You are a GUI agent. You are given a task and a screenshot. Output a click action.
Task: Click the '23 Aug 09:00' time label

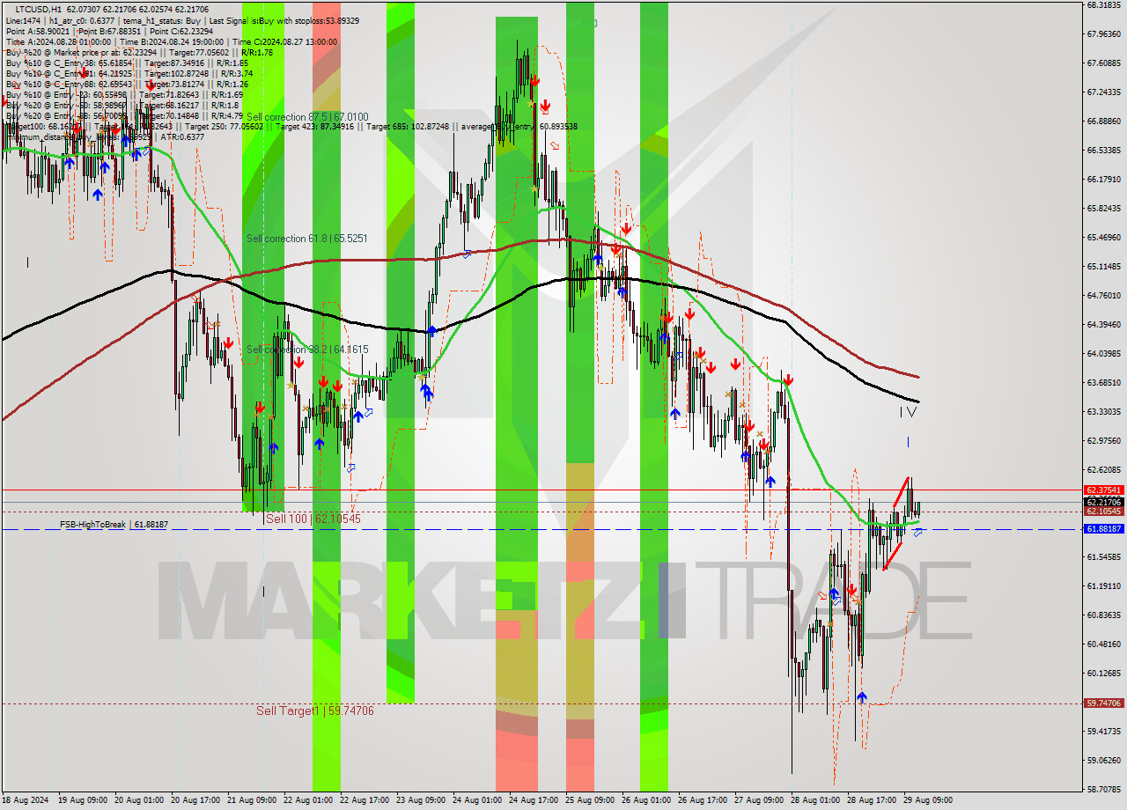[x=421, y=800]
